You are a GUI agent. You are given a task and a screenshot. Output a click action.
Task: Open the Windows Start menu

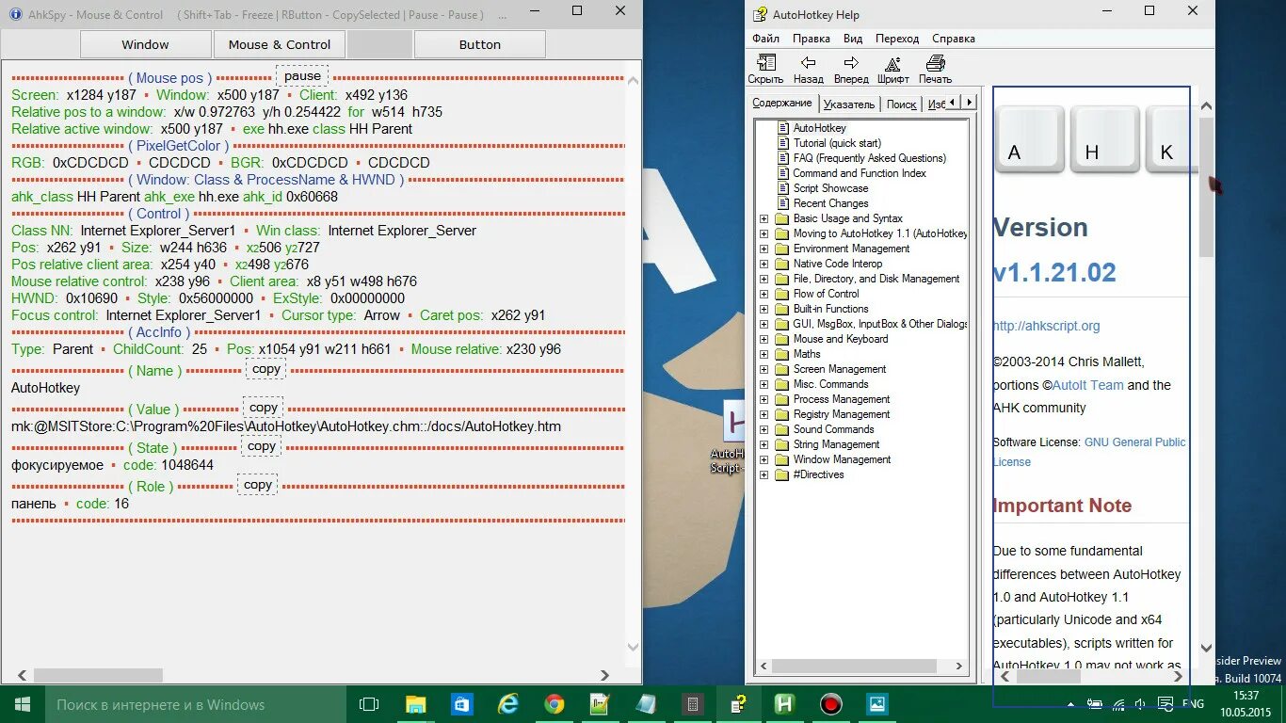coord(22,704)
